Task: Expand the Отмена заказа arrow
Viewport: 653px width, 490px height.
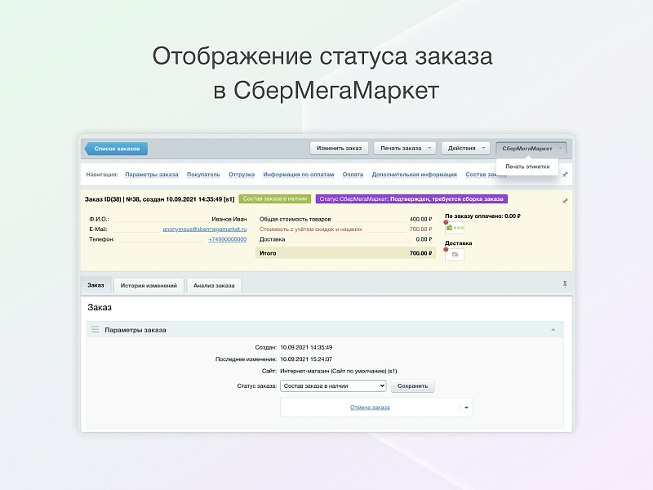Action: click(466, 408)
